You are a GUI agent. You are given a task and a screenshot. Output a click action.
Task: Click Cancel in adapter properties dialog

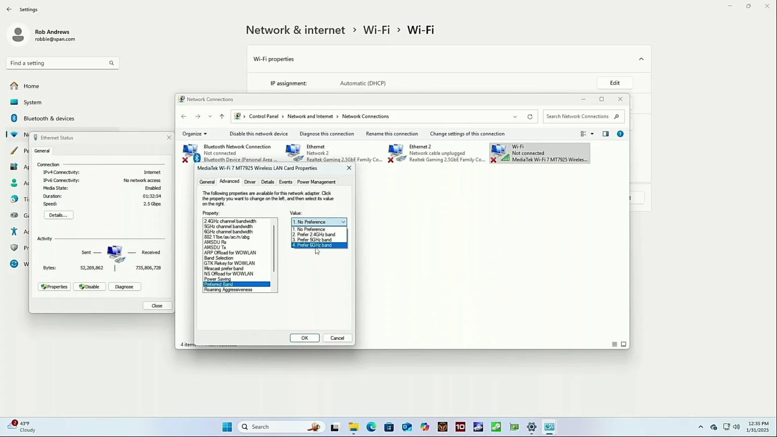pos(337,338)
